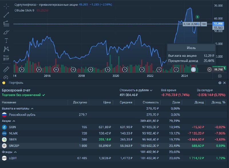The width and height of the screenshot is (229, 168).
Task: Click the zoom-in magnifier tool
Action: point(6,77)
